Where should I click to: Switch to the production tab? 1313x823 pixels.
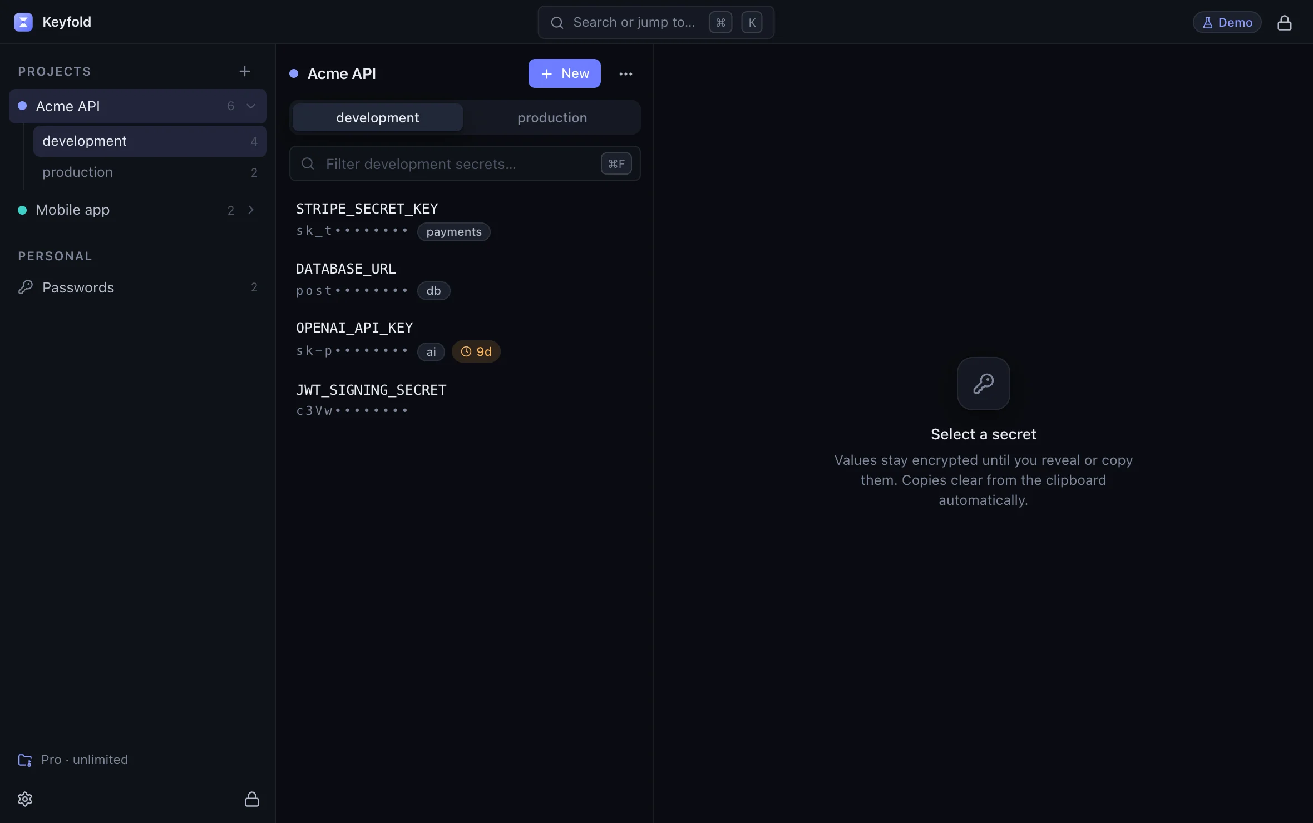(552, 117)
